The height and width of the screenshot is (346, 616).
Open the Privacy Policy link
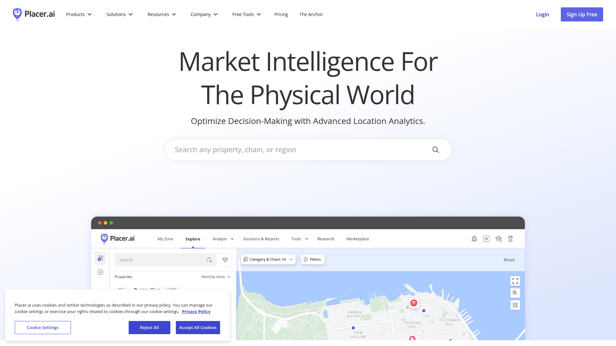(x=196, y=312)
